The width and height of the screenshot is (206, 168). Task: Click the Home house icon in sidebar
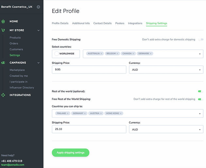click(x=3, y=21)
